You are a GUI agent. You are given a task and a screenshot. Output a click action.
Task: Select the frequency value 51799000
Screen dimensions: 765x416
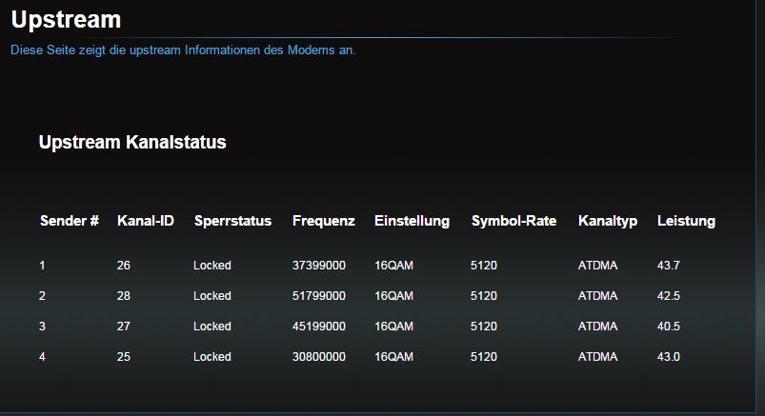[318, 296]
